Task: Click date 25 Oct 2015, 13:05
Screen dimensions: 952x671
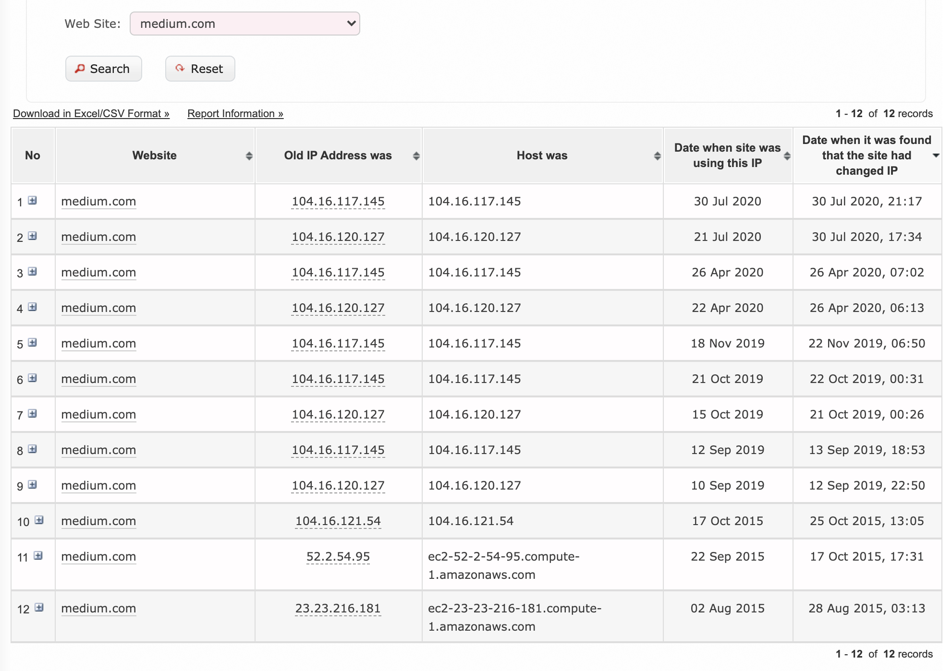Action: pyautogui.click(x=867, y=521)
